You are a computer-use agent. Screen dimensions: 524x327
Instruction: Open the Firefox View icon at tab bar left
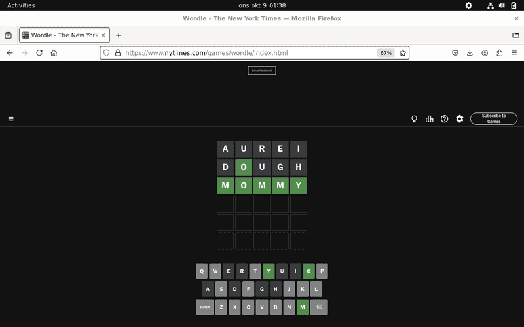click(8, 35)
